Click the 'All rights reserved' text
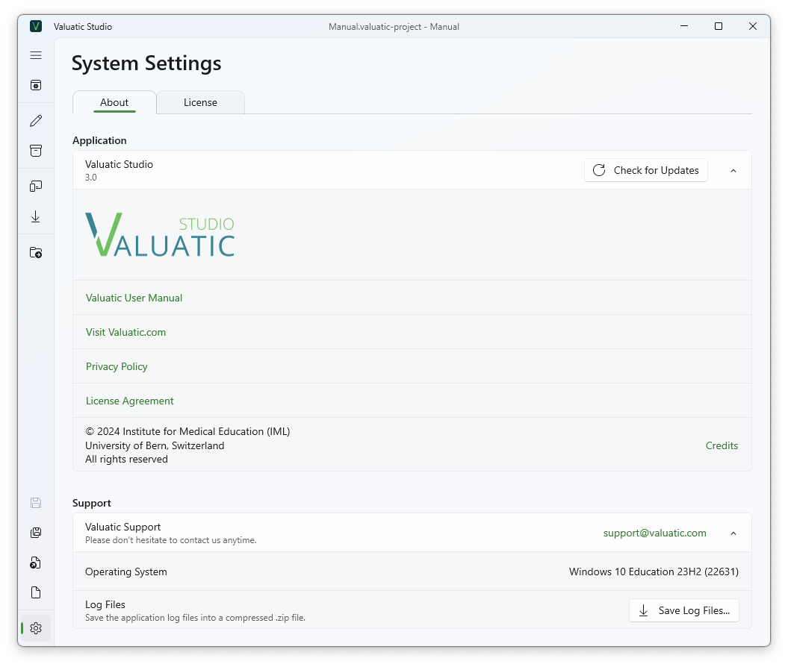The height and width of the screenshot is (667, 788). [127, 460]
